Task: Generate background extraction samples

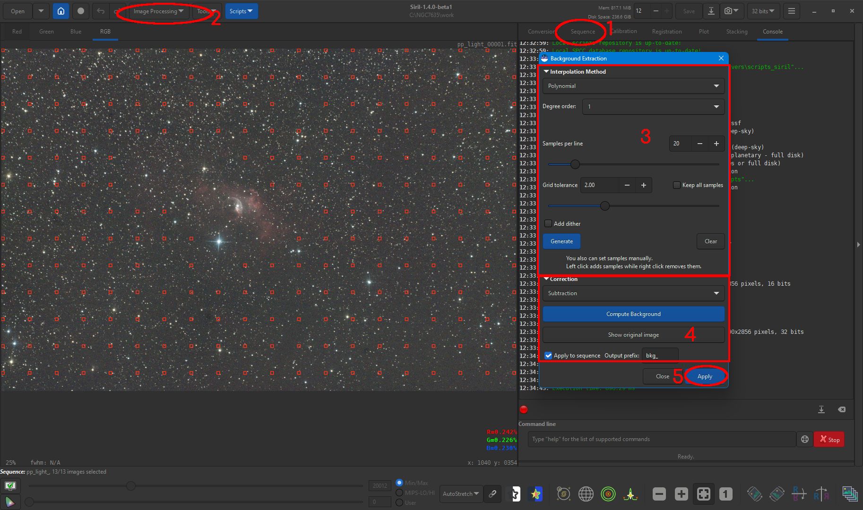Action: (561, 241)
